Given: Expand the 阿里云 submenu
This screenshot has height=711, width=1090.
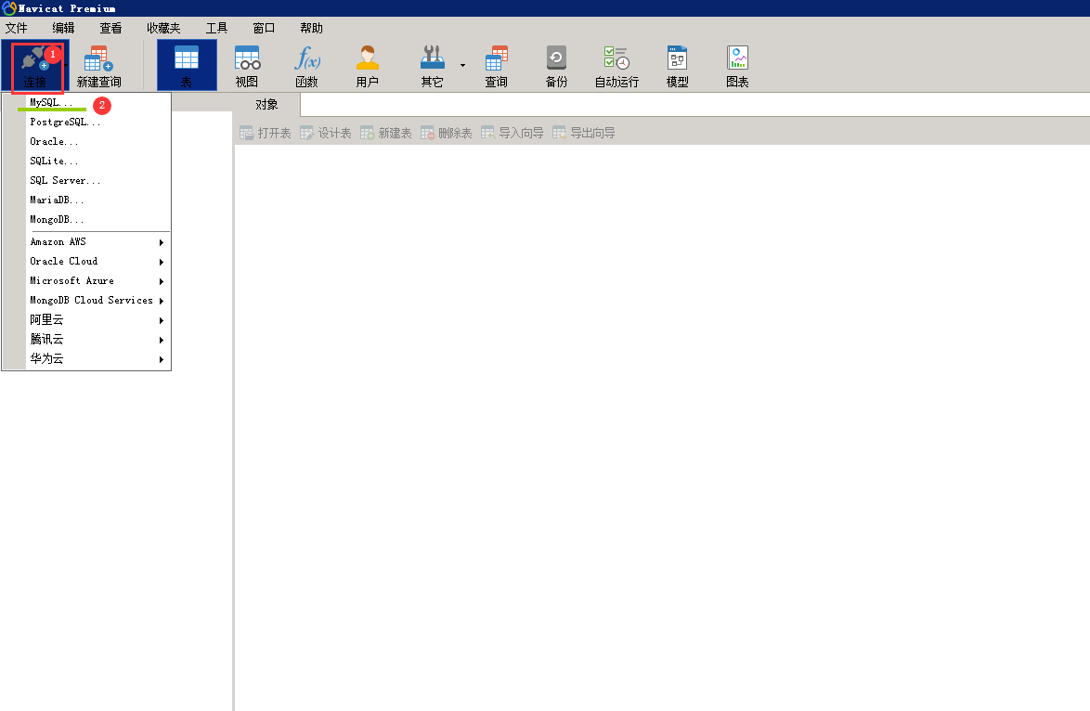Looking at the screenshot, I should click(x=87, y=319).
